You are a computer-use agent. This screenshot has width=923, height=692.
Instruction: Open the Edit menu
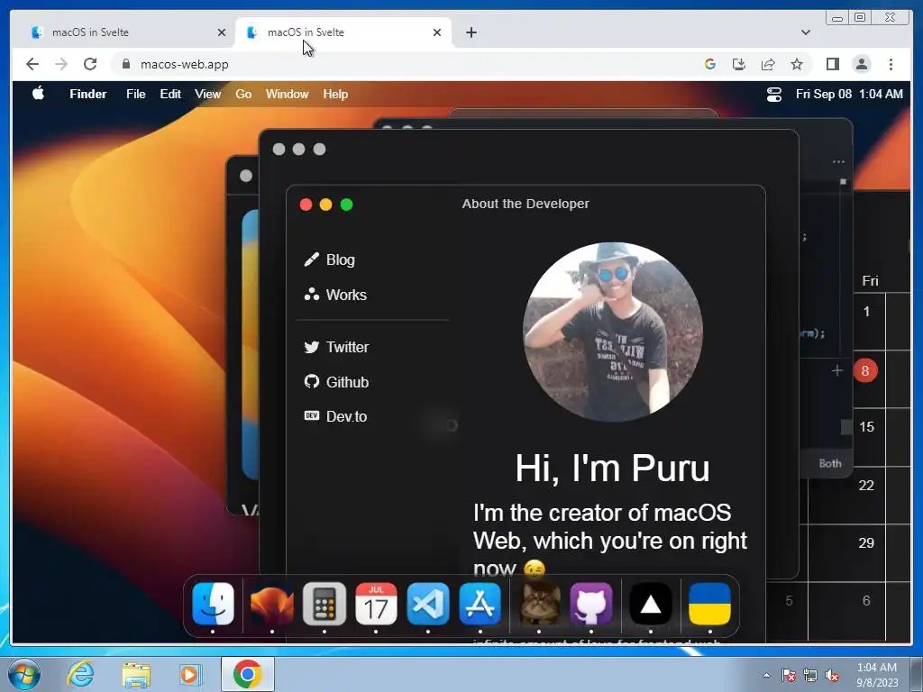point(170,94)
